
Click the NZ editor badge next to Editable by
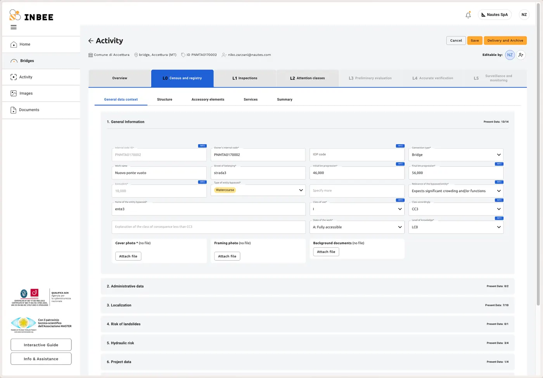coord(510,55)
